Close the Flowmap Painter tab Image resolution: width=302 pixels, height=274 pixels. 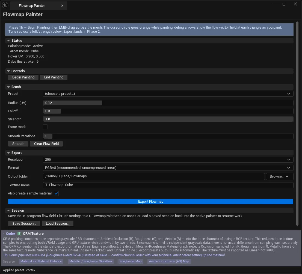(62, 6)
